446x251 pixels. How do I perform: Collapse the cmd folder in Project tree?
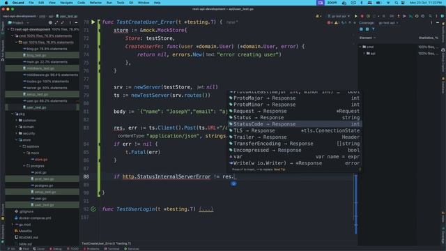pyautogui.click(x=13, y=36)
